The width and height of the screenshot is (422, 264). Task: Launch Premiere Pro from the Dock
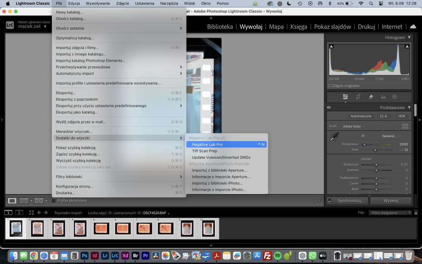146,256
